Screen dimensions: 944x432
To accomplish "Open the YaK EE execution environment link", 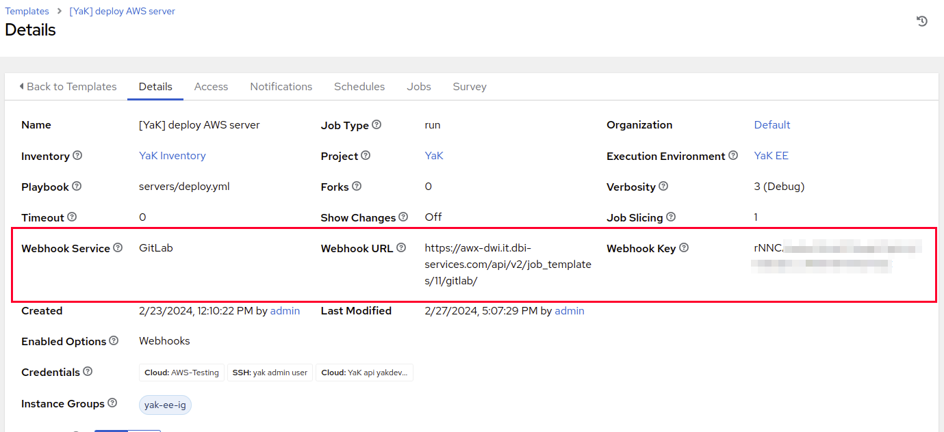I will 771,156.
